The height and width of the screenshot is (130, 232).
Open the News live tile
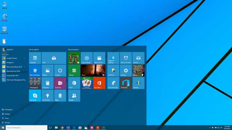(93, 70)
